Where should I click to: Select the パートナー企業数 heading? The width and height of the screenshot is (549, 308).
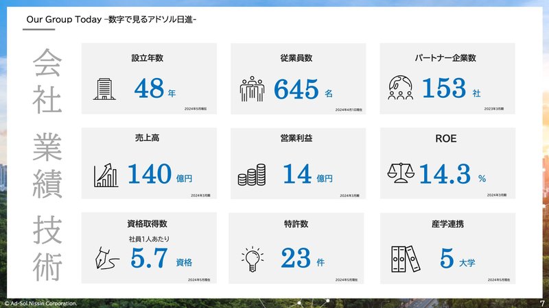click(445, 58)
